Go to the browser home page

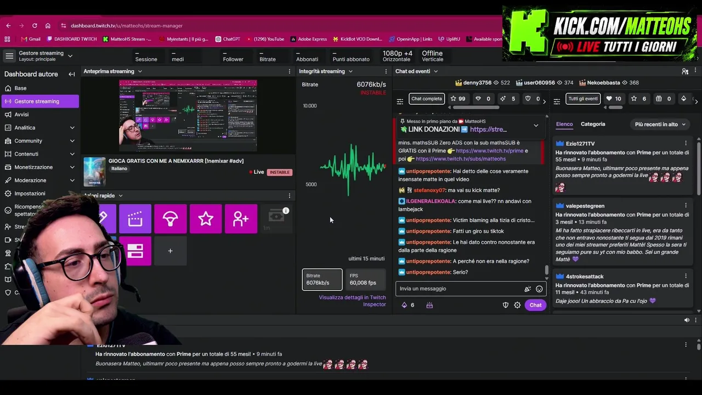pyautogui.click(x=48, y=26)
